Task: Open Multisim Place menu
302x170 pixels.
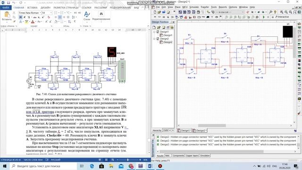Action: point(177,7)
